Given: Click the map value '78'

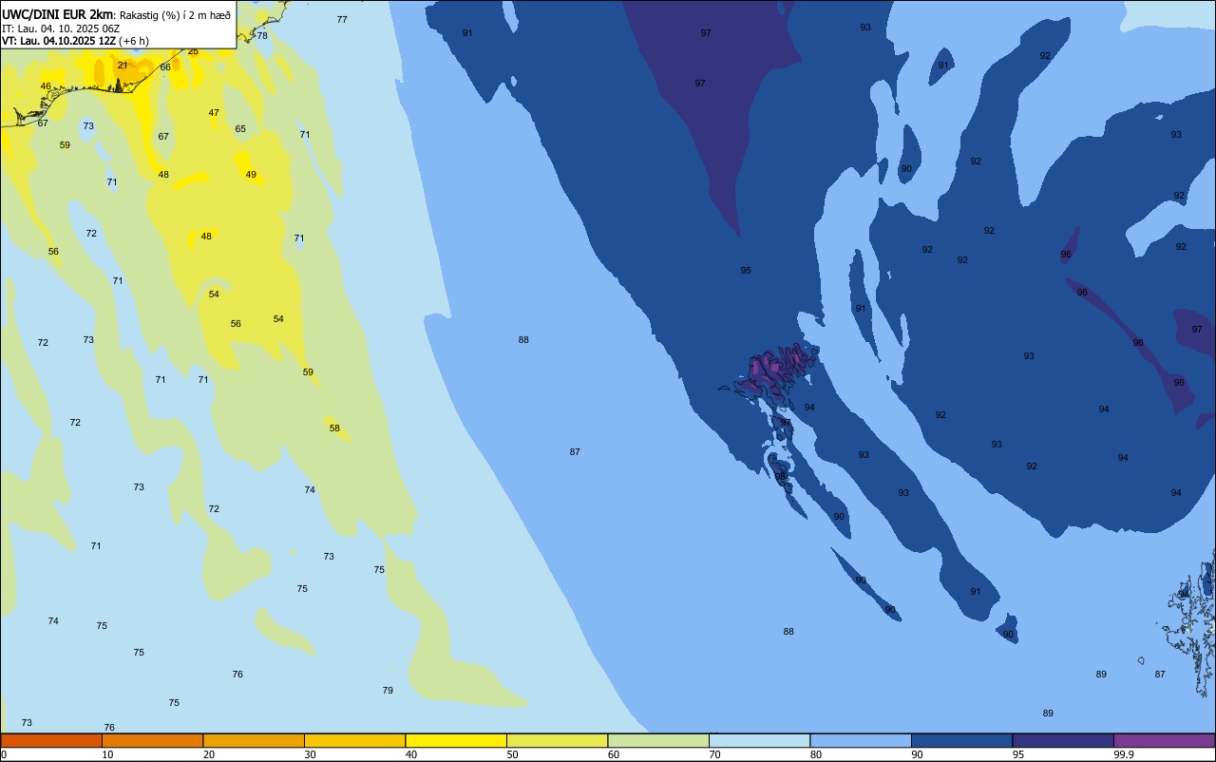Looking at the screenshot, I should [x=262, y=35].
